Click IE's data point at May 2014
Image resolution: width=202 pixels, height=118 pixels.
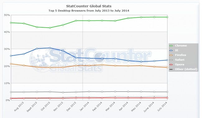click(x=141, y=62)
